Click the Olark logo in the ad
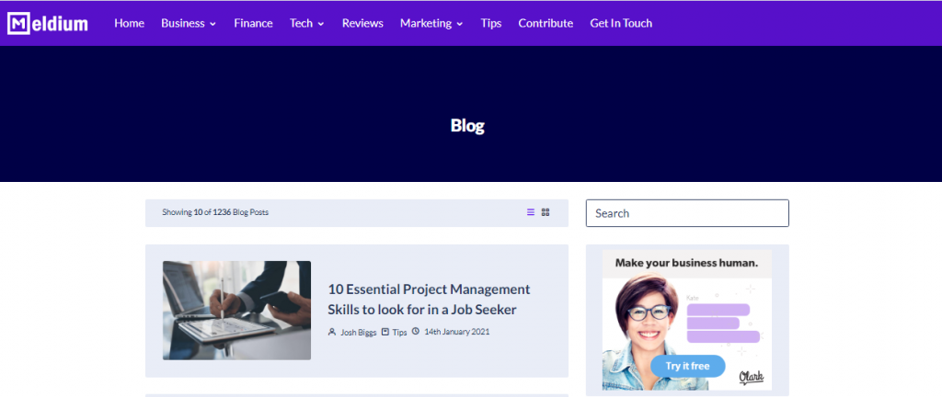The width and height of the screenshot is (942, 397). (x=751, y=378)
